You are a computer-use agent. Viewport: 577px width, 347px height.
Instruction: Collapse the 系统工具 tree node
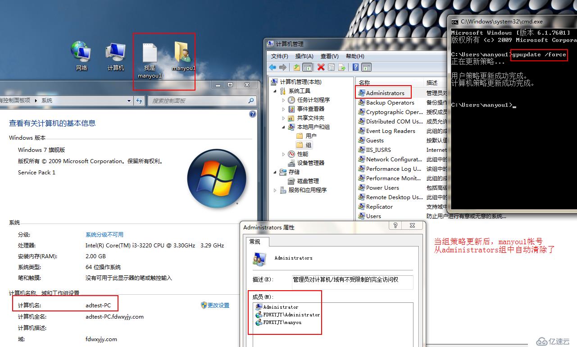pos(275,91)
